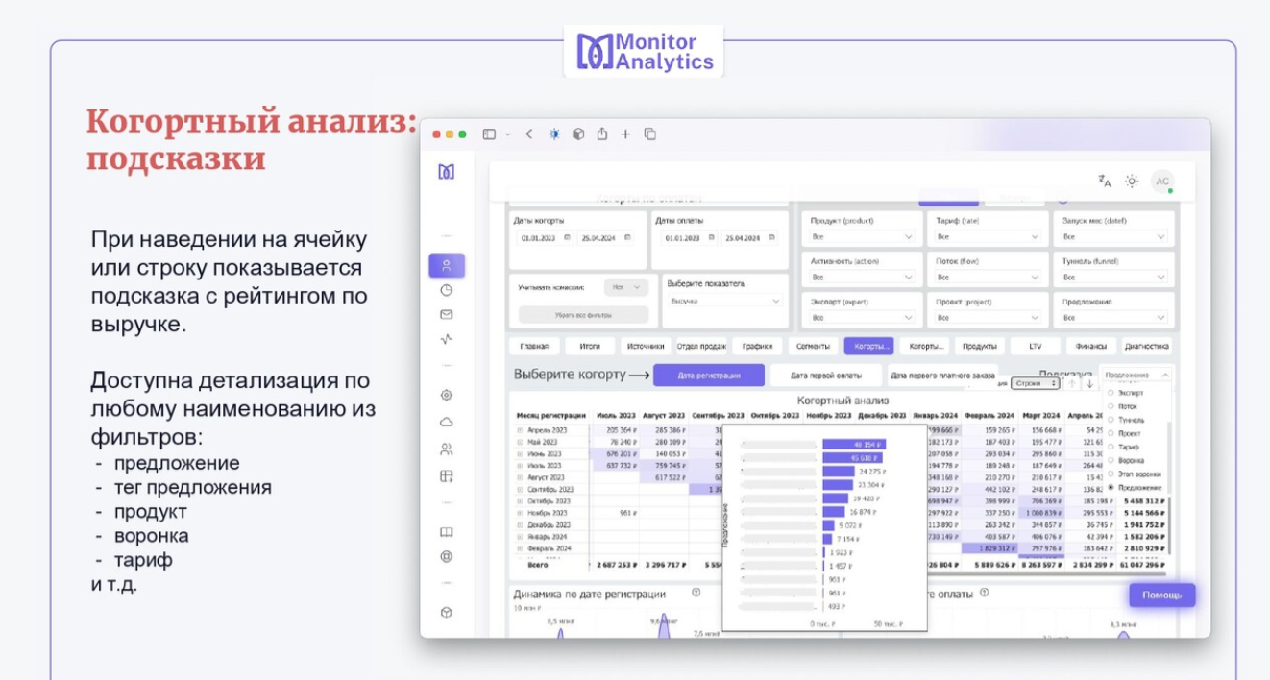The image size is (1270, 680).
Task: Click the activity pulse icon in the sidebar
Action: [446, 339]
